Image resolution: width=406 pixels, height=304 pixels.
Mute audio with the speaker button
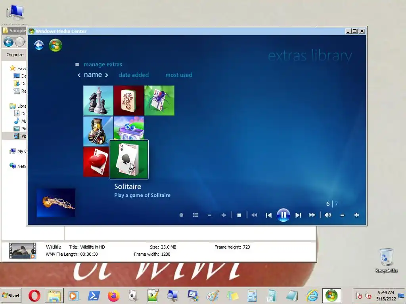pyautogui.click(x=328, y=215)
